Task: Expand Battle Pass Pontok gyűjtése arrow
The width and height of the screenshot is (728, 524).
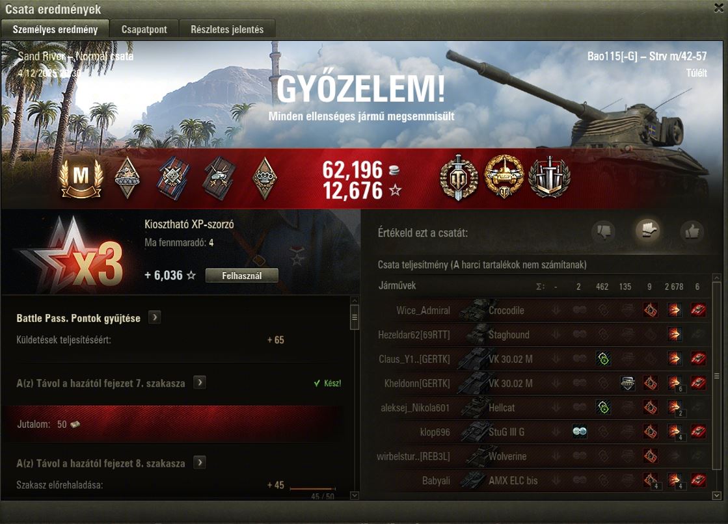Action: tap(155, 317)
